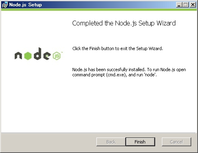This screenshot has height=153, width=198.
Task: Open the installer system menu icon
Action: click(x=5, y=5)
